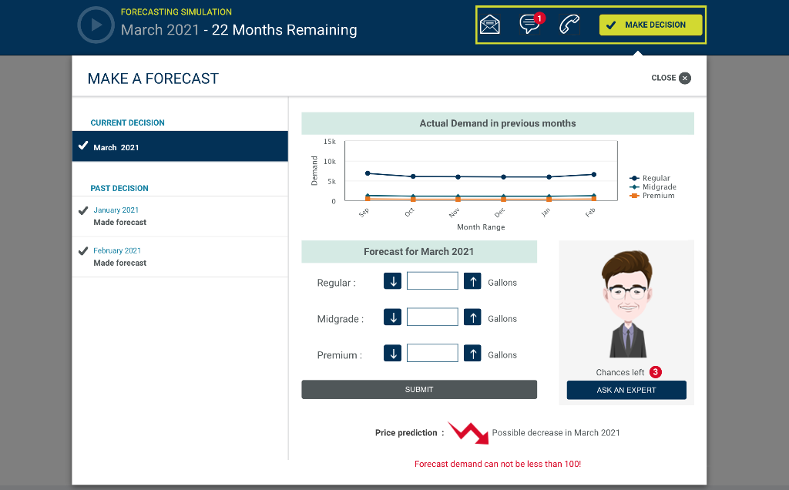Click the 'PAST DECISION' section label

pos(119,188)
